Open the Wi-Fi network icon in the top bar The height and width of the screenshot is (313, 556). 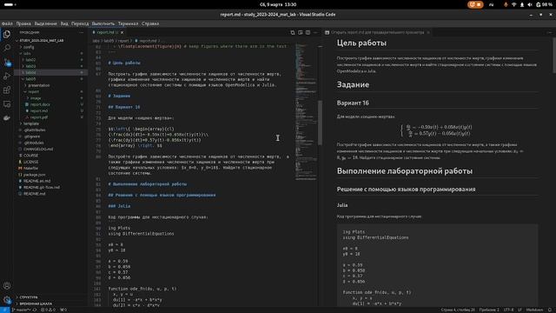point(513,4)
